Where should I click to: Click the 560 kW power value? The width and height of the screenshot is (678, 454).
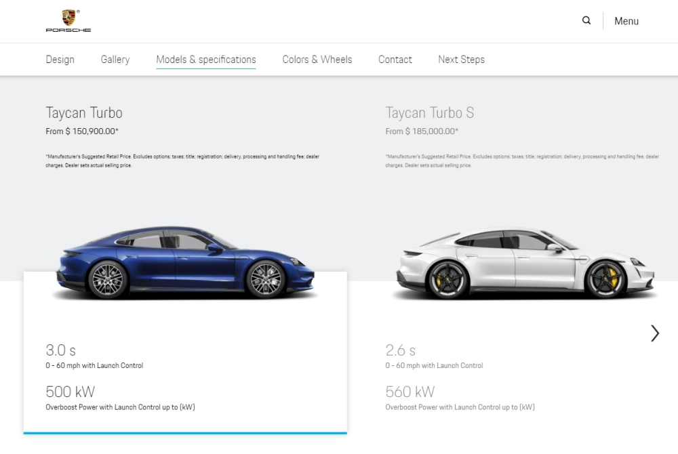point(410,392)
